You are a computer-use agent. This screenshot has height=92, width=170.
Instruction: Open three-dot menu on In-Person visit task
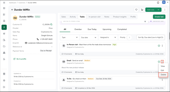click(x=162, y=46)
